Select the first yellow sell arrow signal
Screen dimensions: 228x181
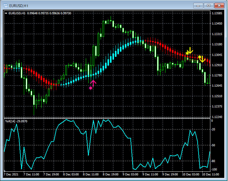click(190, 50)
